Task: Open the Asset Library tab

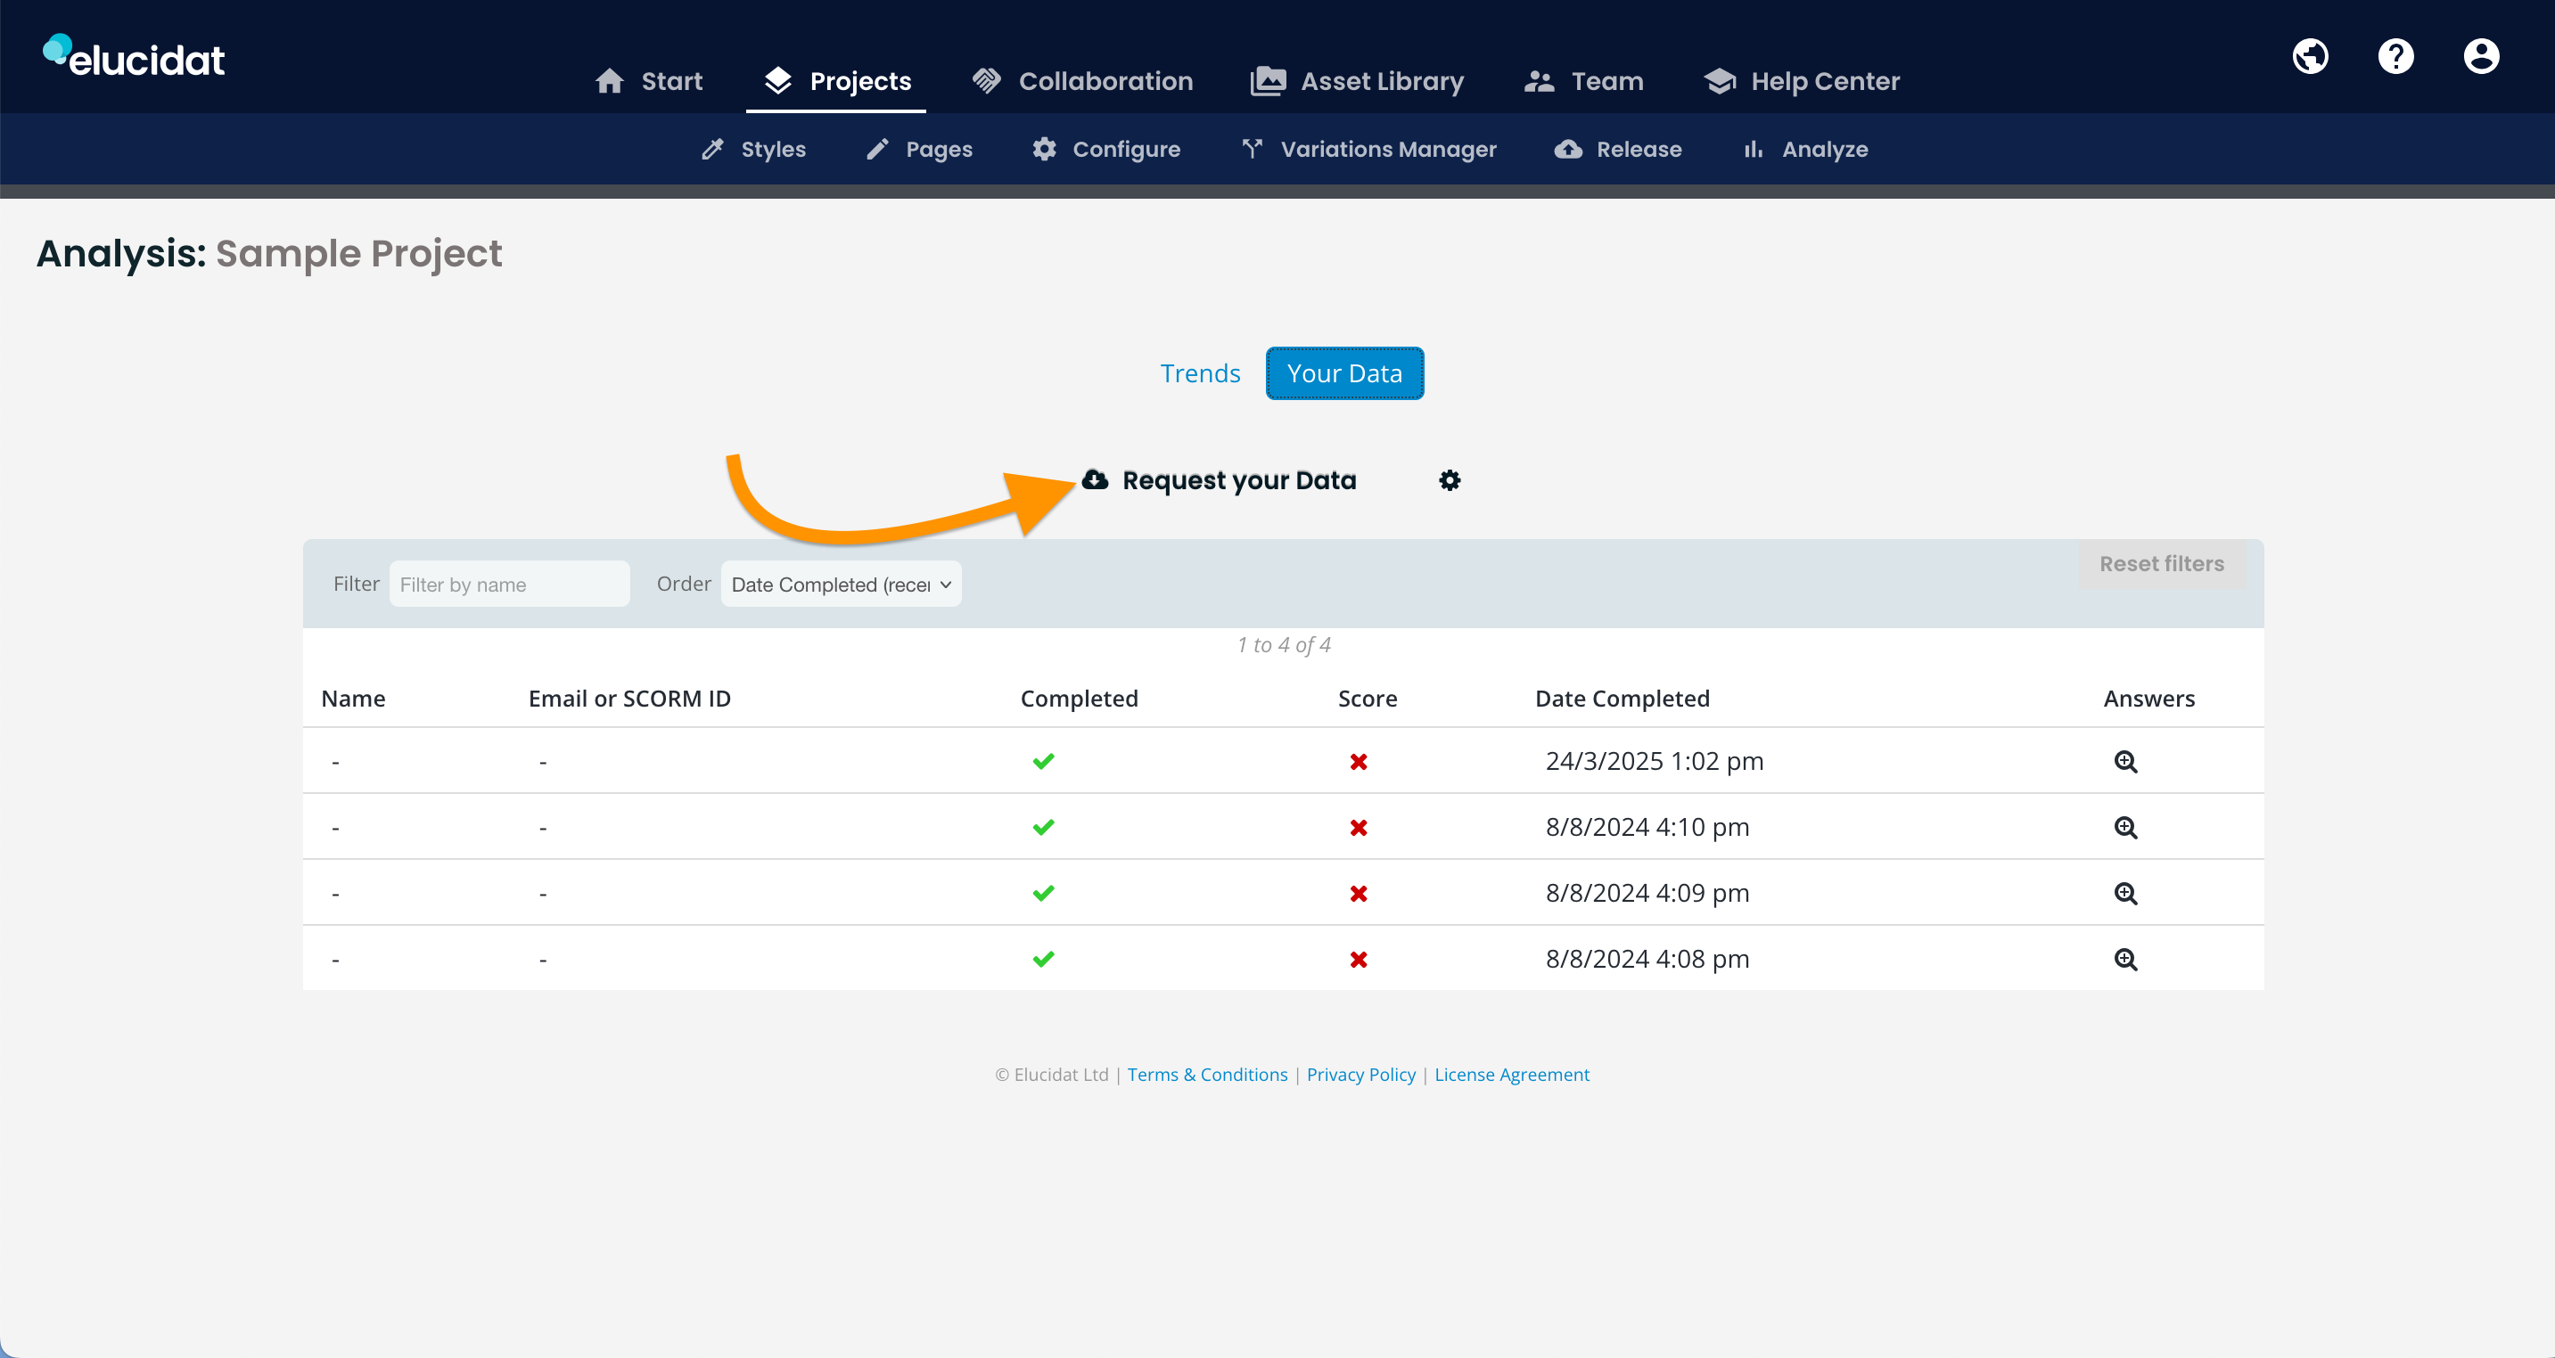Action: pyautogui.click(x=1357, y=81)
